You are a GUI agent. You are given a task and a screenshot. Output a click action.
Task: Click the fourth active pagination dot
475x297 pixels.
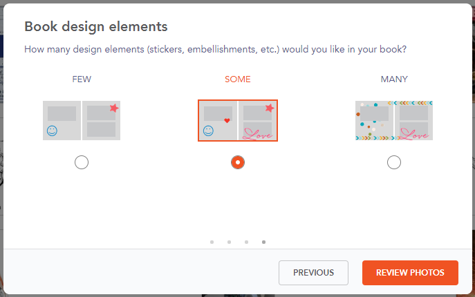263,242
